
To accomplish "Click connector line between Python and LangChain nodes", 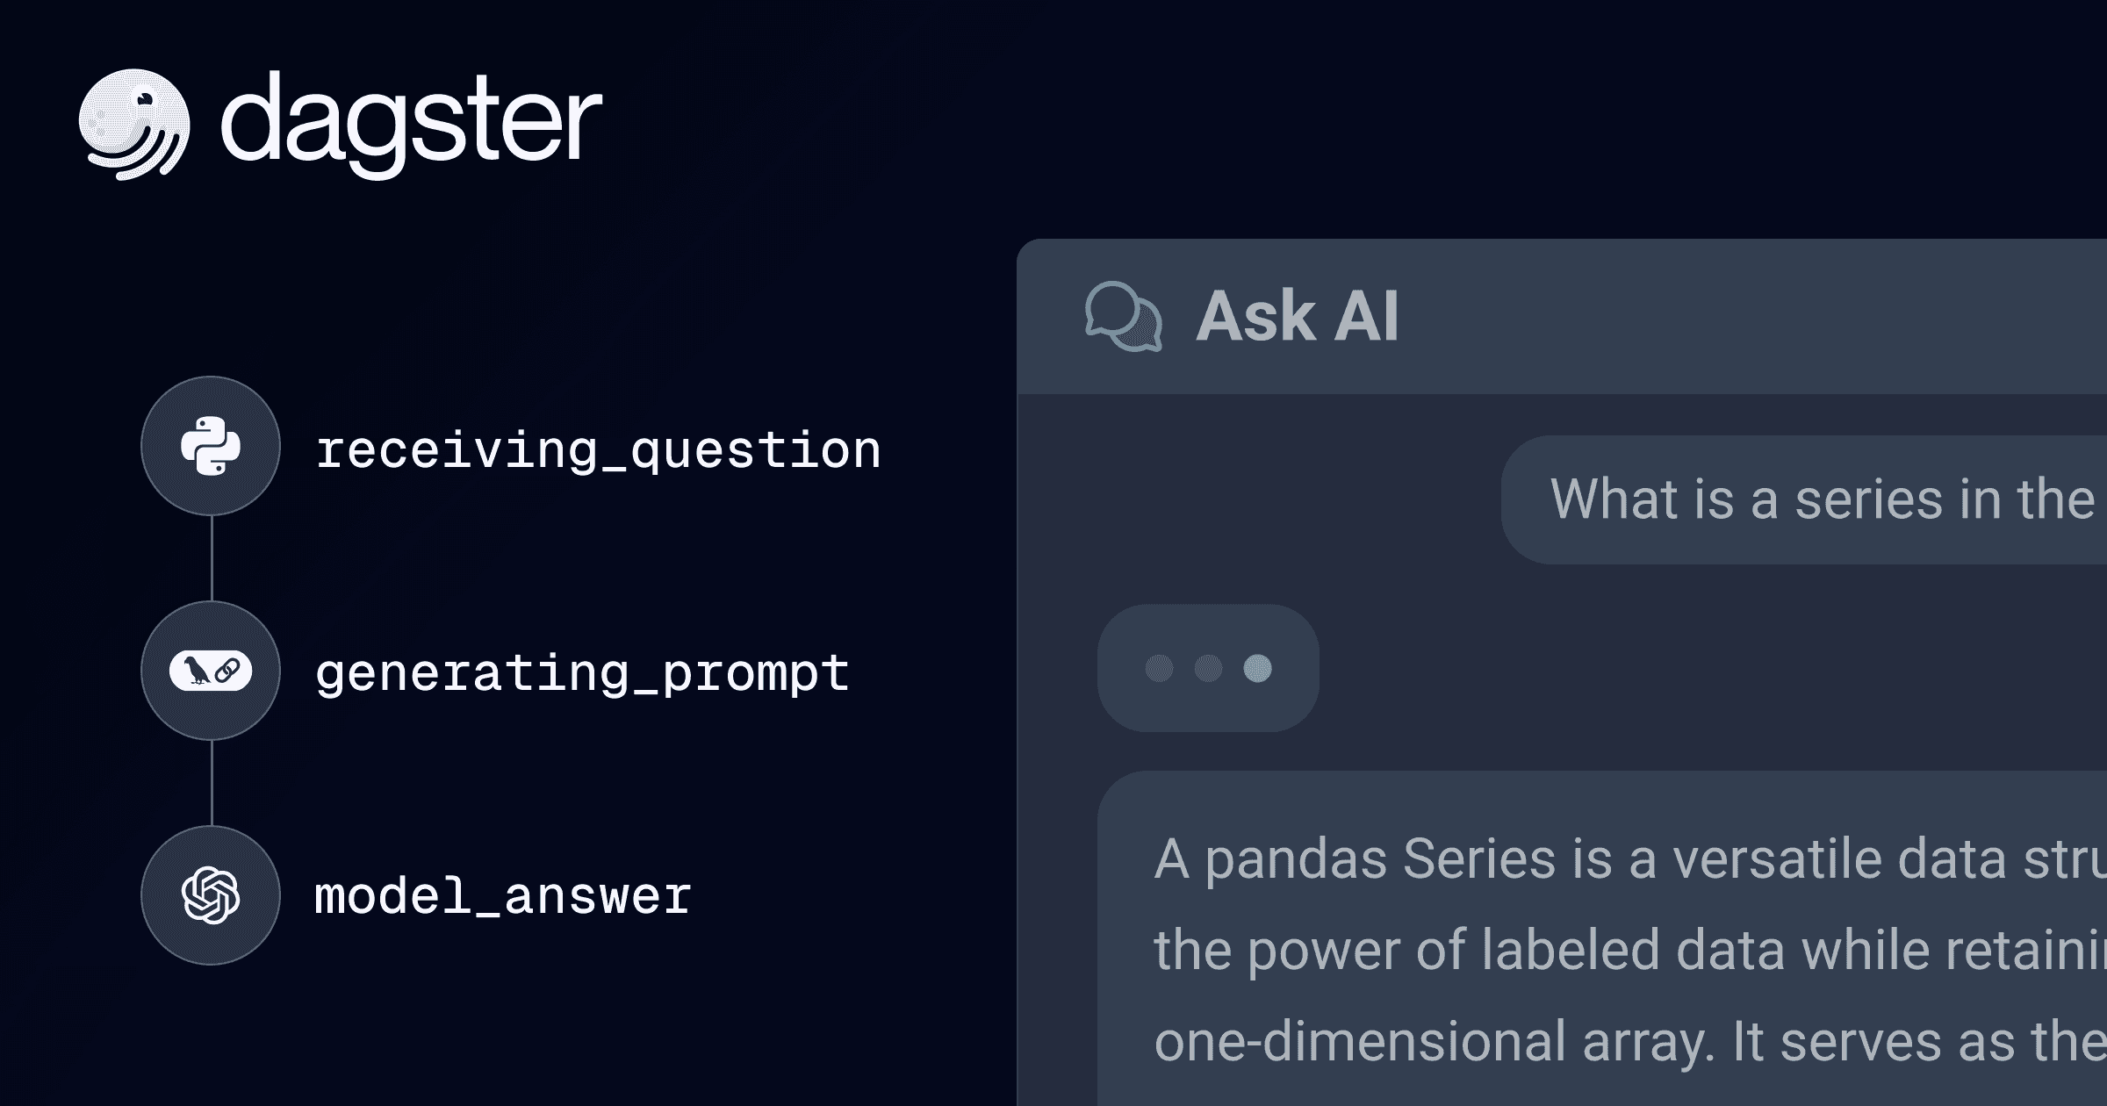I will [212, 558].
